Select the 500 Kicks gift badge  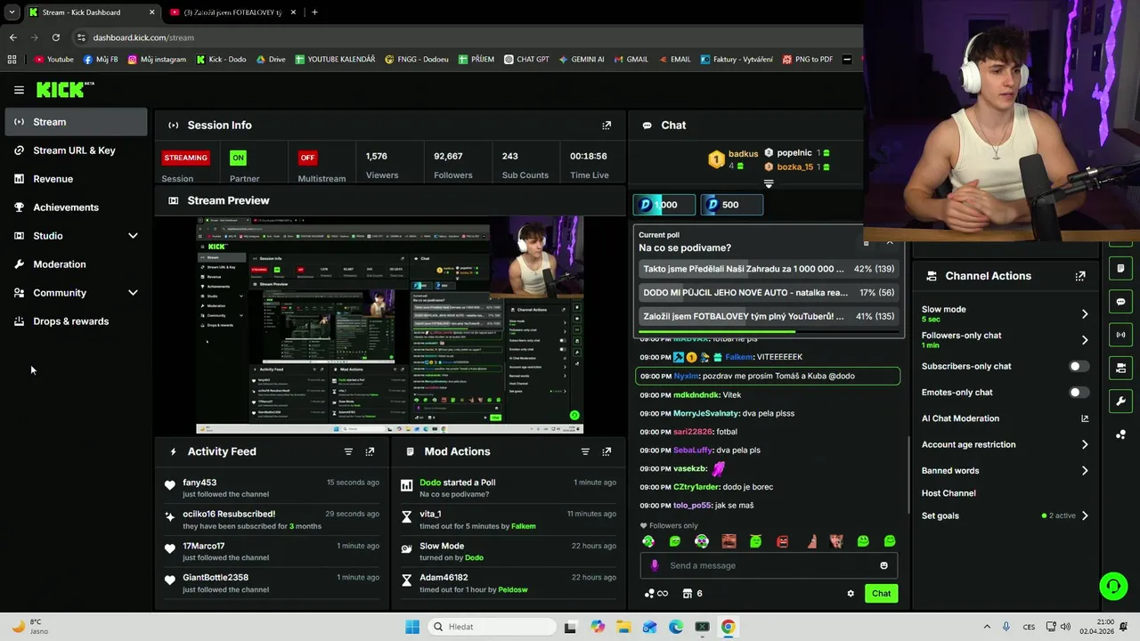pyautogui.click(x=731, y=205)
